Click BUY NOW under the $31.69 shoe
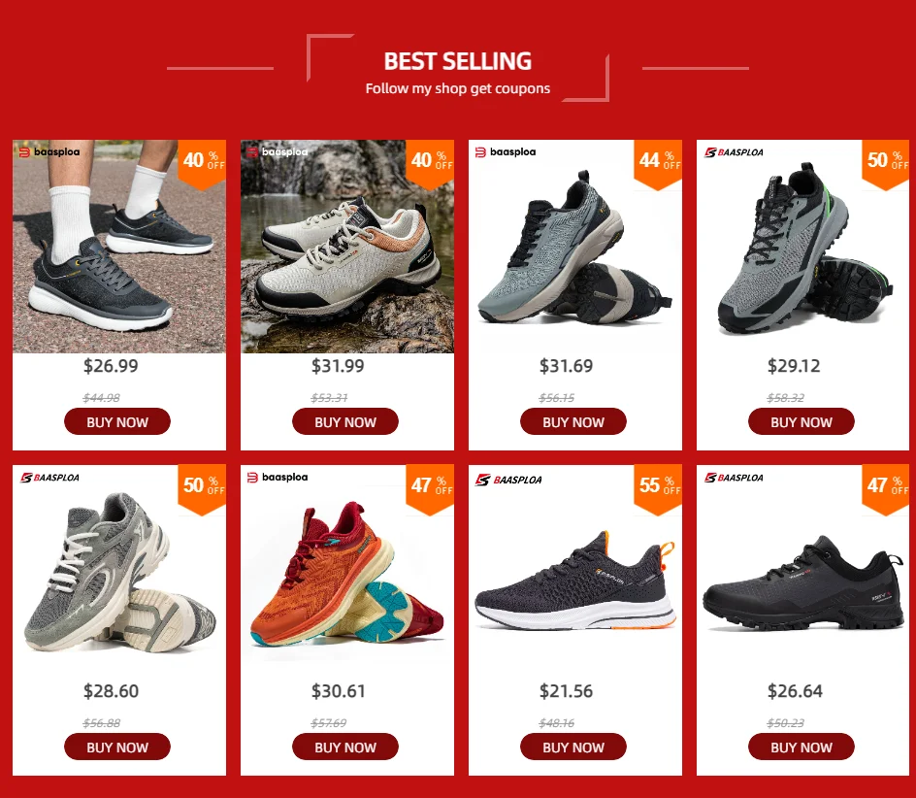This screenshot has width=916, height=798. pos(573,421)
